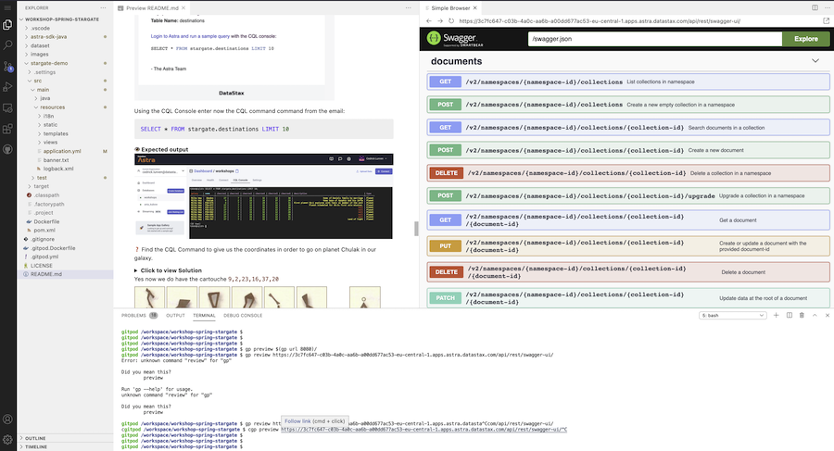Click the README preview scrollbar thumb

tap(416, 229)
